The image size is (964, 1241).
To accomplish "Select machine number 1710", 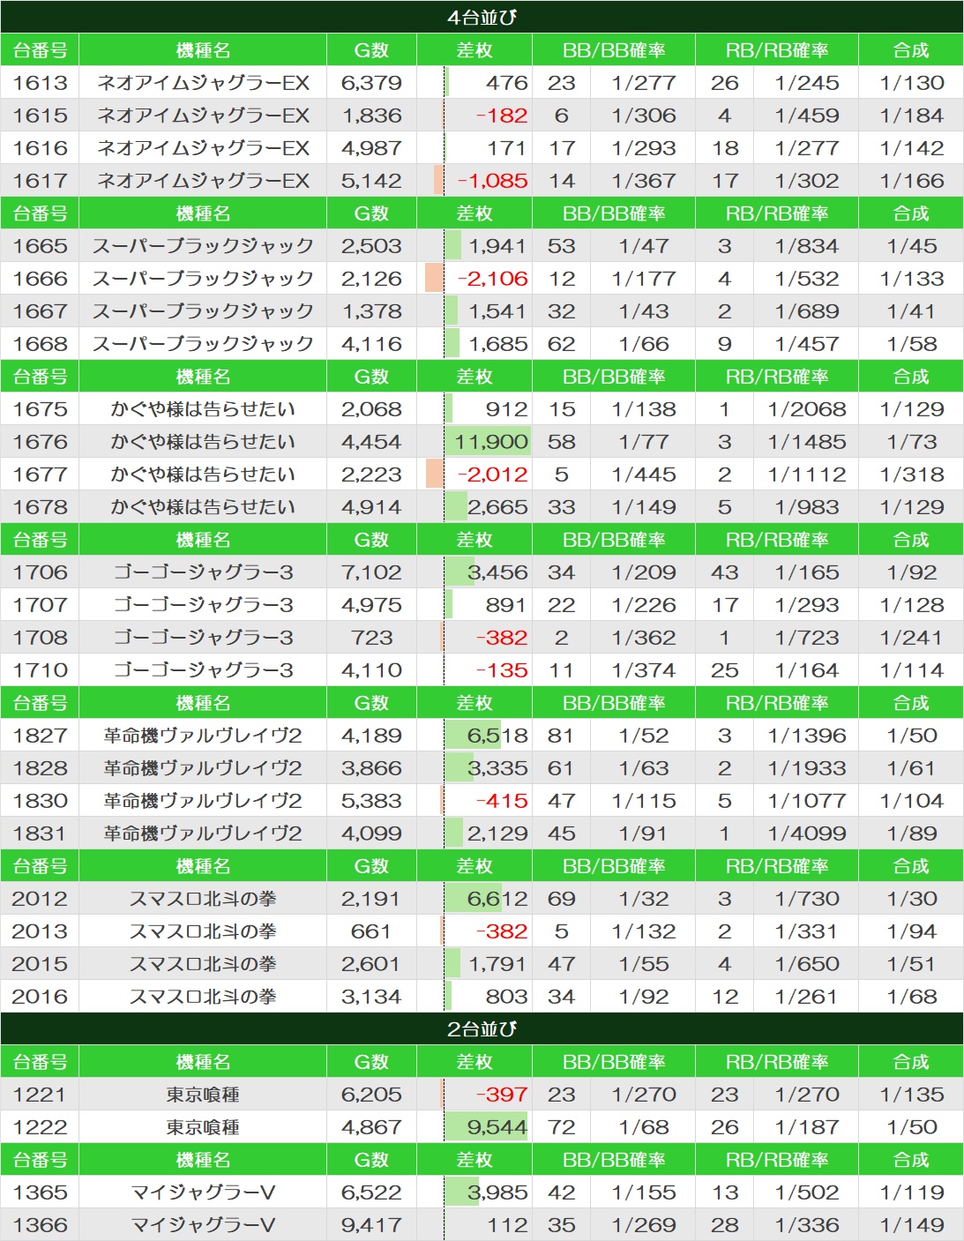I will pyautogui.click(x=40, y=670).
